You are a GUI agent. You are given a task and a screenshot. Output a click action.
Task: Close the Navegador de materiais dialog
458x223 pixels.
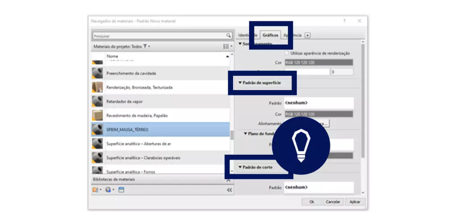coord(360,21)
